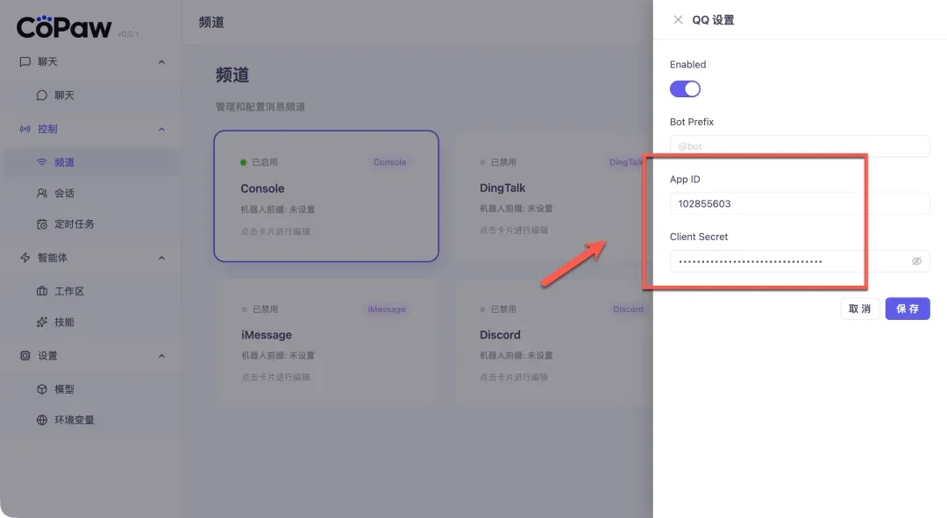Collapse the 智能体 section chevron
The height and width of the screenshot is (518, 947).
pyautogui.click(x=161, y=258)
